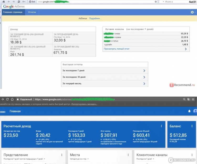Click the 261,74 $ current month earnings
This screenshot has width=197, height=164.
pyautogui.click(x=17, y=55)
